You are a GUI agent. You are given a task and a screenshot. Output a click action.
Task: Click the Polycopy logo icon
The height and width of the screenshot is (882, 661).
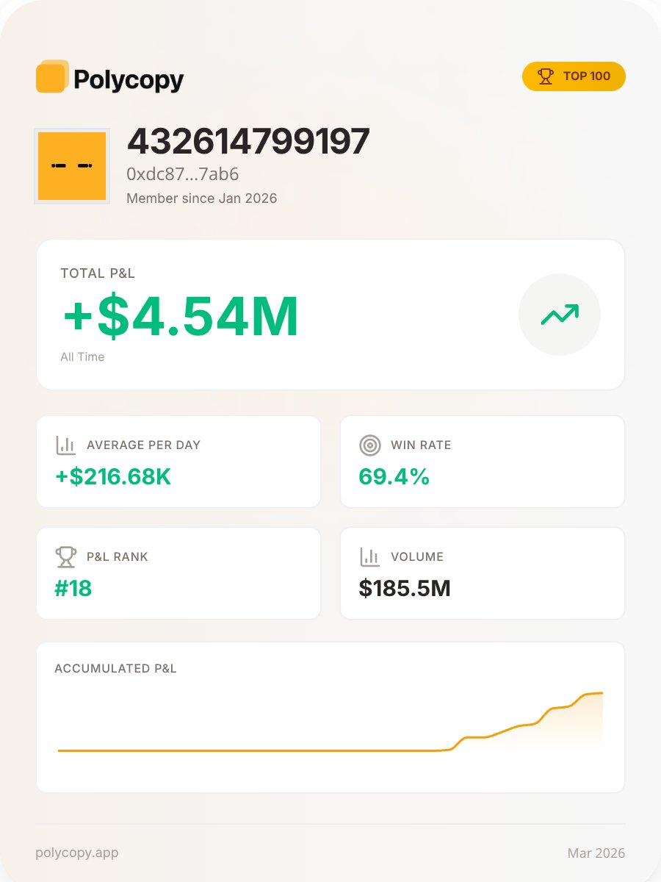click(x=52, y=76)
